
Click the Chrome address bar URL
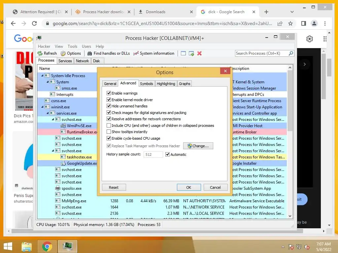tap(162, 23)
